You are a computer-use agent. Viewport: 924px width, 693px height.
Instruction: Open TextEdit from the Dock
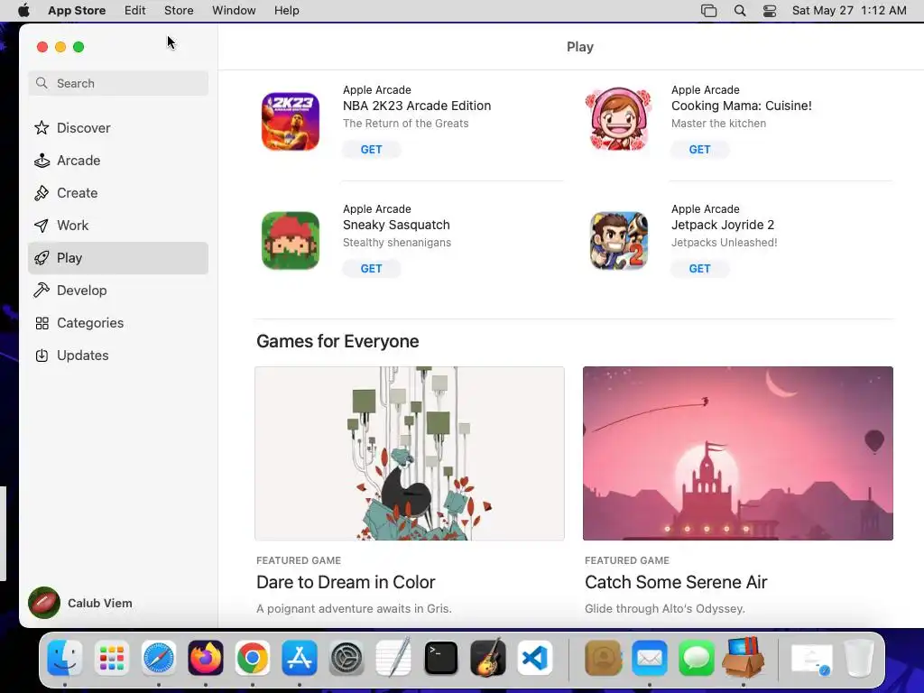coord(393,658)
